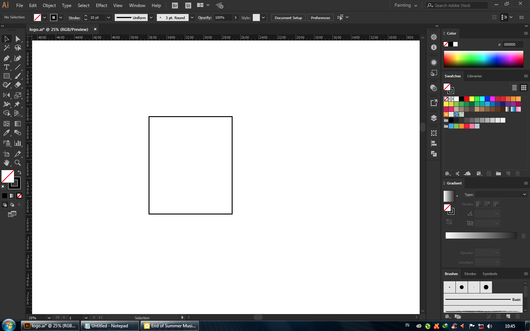Select the Scale tool
Viewport: 530px width, 331px height.
[x=18, y=95]
